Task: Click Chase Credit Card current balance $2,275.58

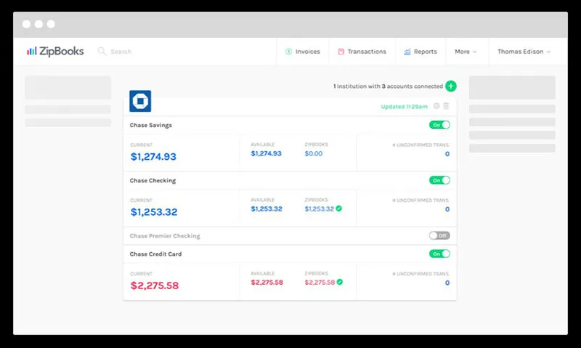Action: tap(155, 286)
